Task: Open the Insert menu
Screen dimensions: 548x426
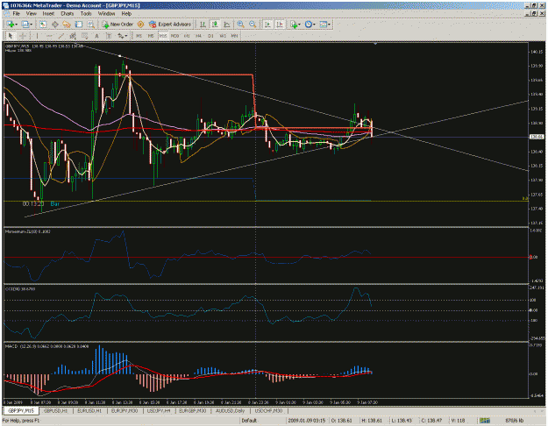Action: click(x=48, y=14)
